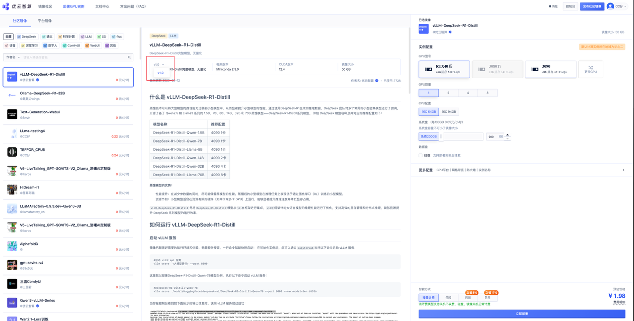The width and height of the screenshot is (634, 321).
Task: Filter by WebUI tag
Action: tap(93, 46)
